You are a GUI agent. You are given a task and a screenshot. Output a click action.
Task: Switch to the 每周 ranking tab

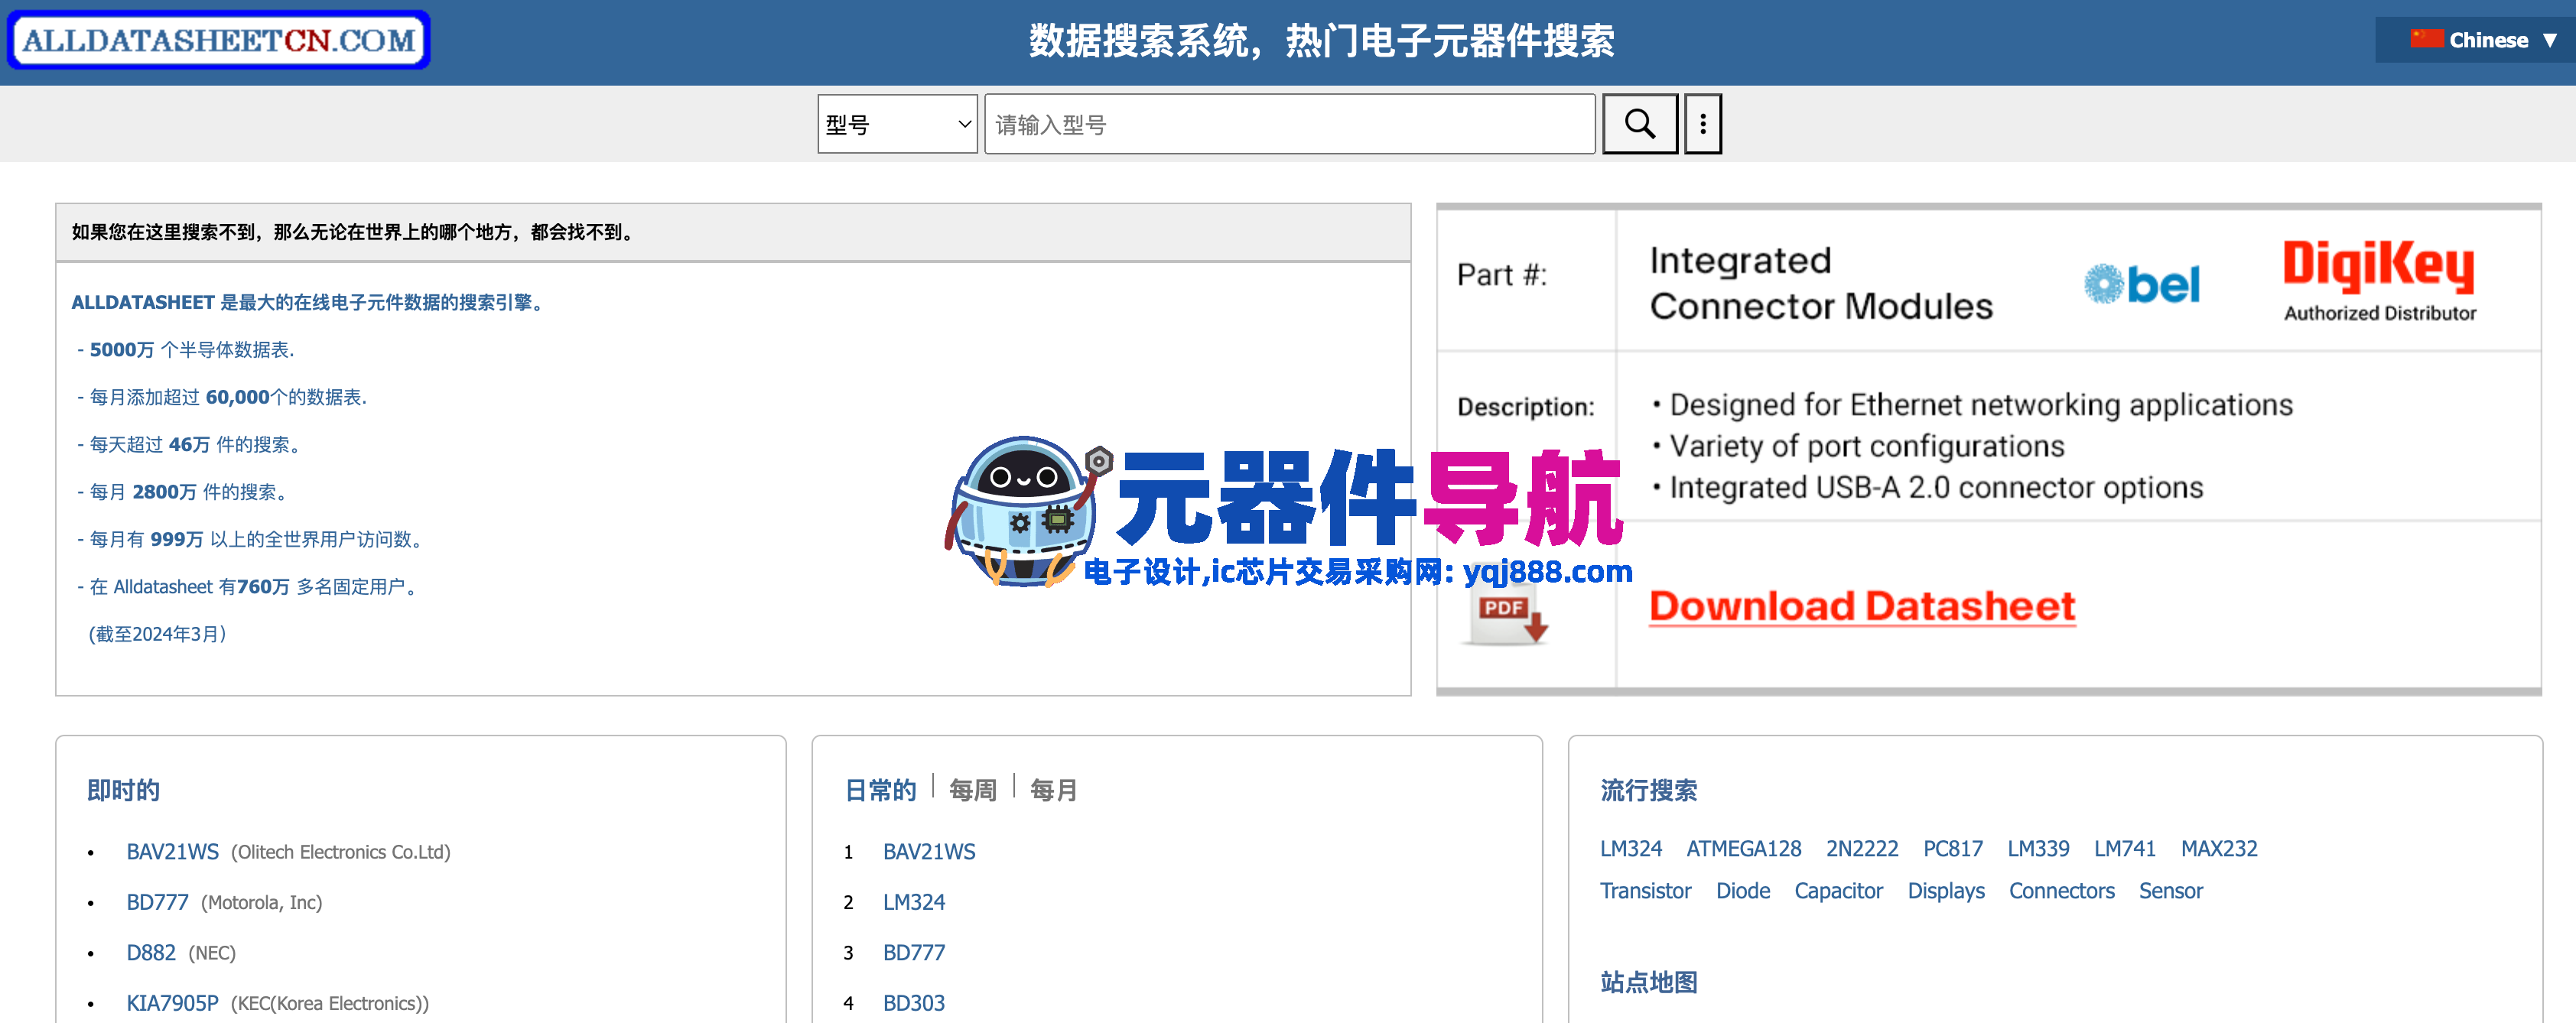tap(973, 789)
